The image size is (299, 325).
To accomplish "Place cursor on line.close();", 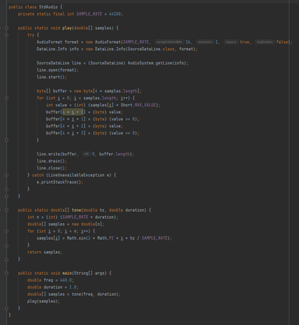I will pyautogui.click(x=52, y=168).
